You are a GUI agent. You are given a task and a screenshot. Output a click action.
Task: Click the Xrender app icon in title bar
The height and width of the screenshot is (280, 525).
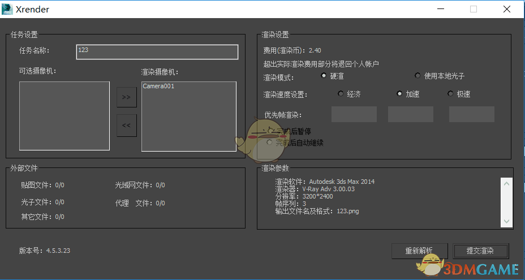(x=7, y=9)
